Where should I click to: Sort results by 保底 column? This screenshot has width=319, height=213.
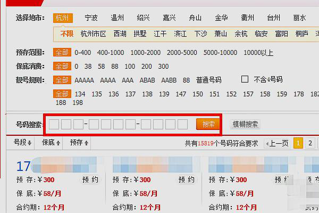[51, 143]
